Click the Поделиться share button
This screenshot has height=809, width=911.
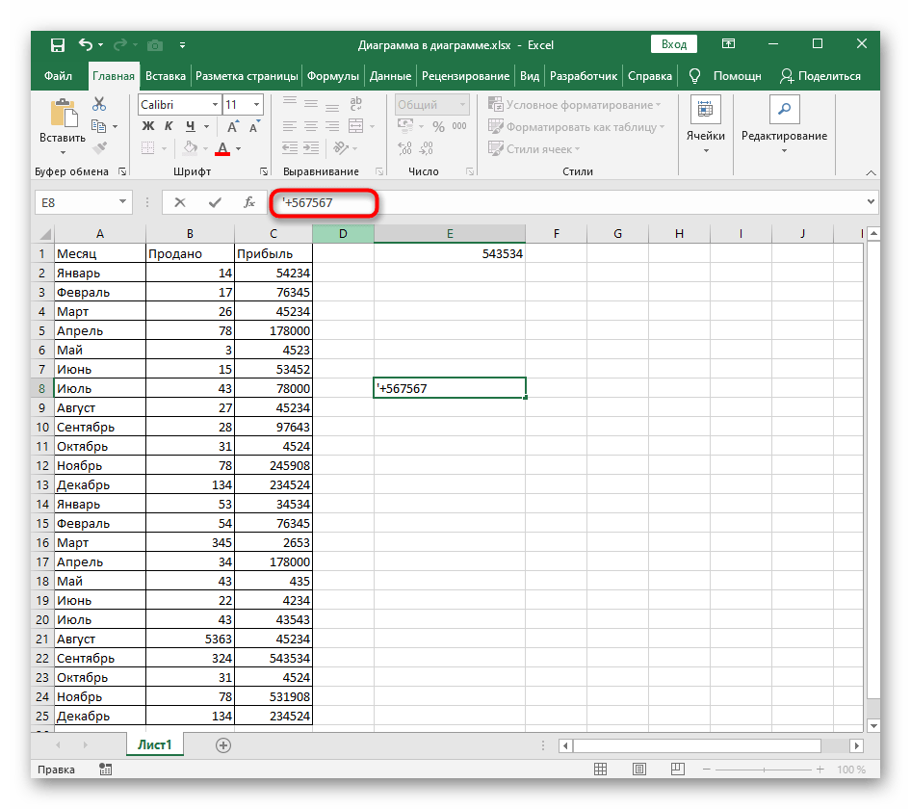820,76
